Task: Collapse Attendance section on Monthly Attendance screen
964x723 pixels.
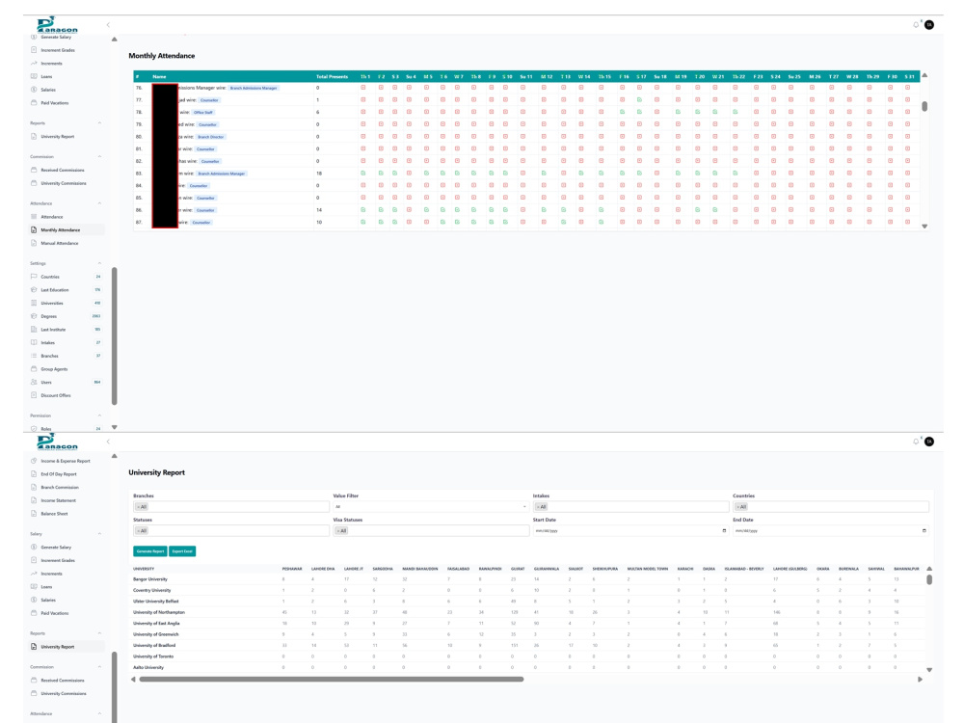Action: (99, 203)
